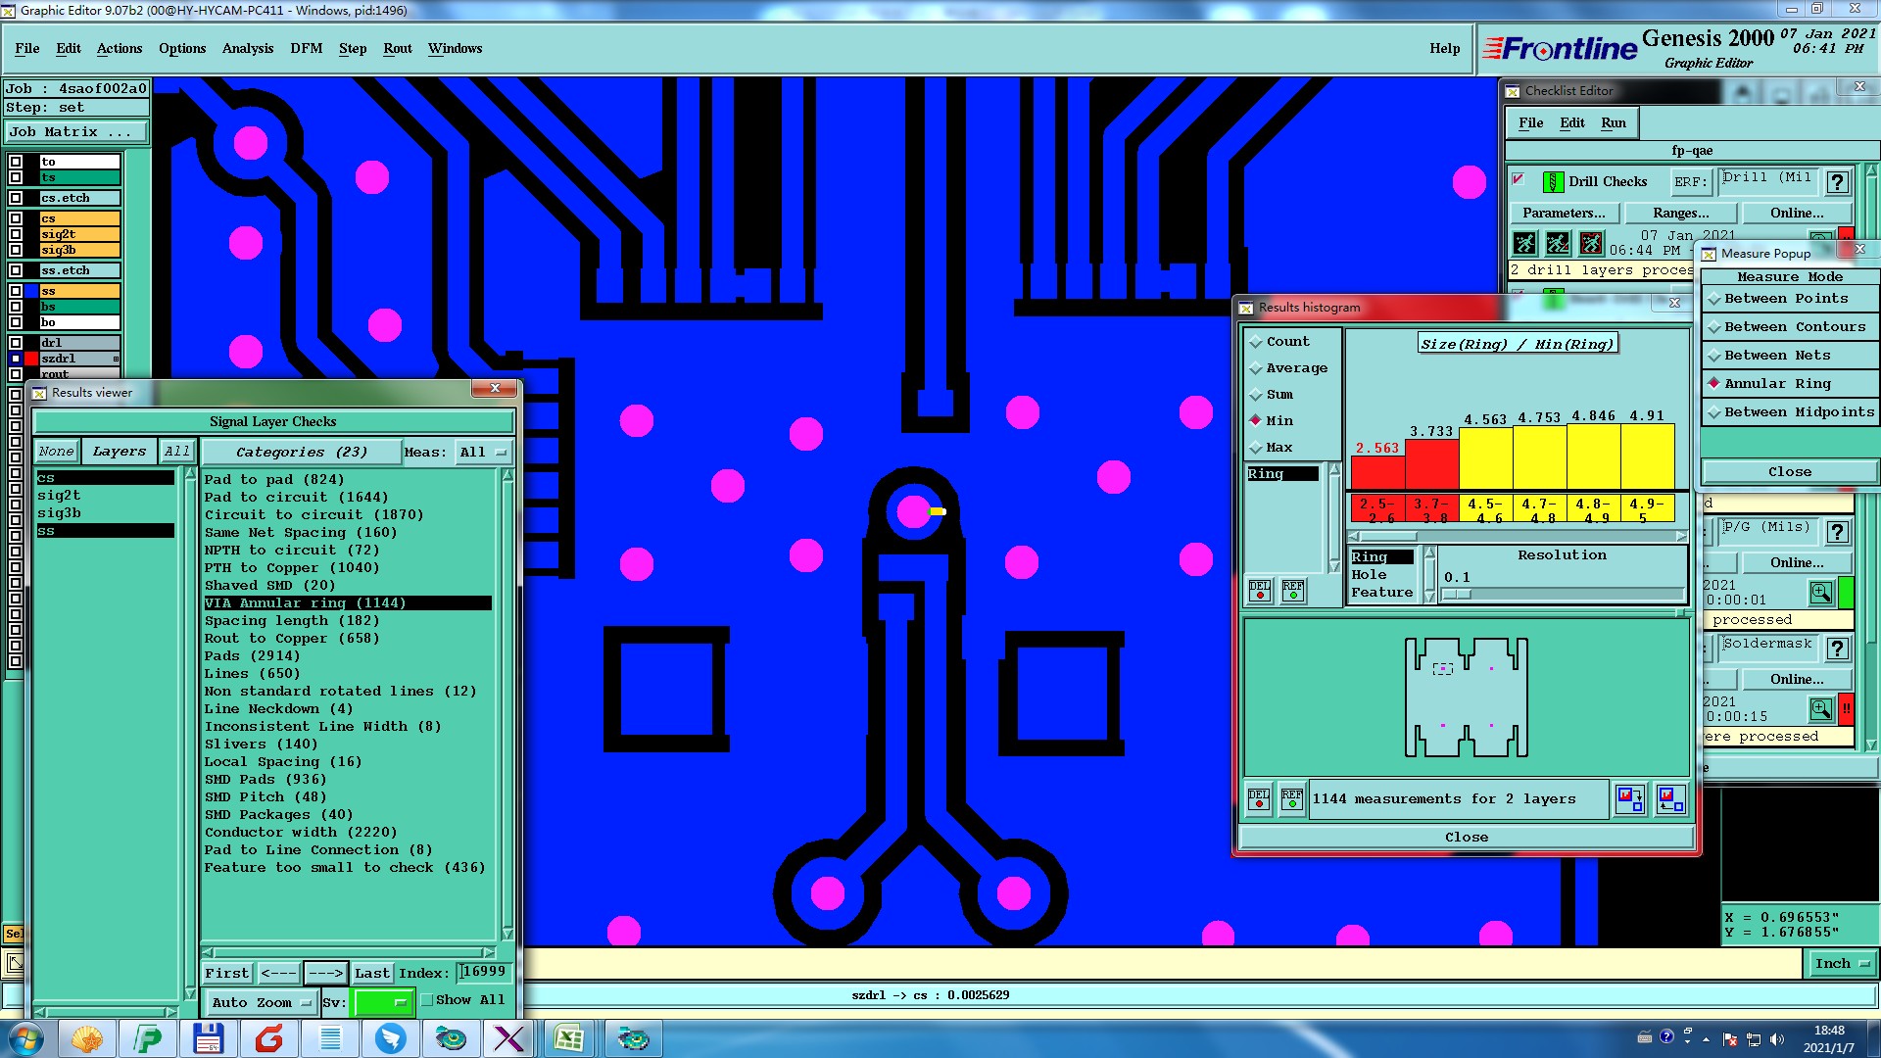This screenshot has height=1058, width=1881.
Task: Click the red-outlined running-man run icon
Action: [x=1591, y=243]
